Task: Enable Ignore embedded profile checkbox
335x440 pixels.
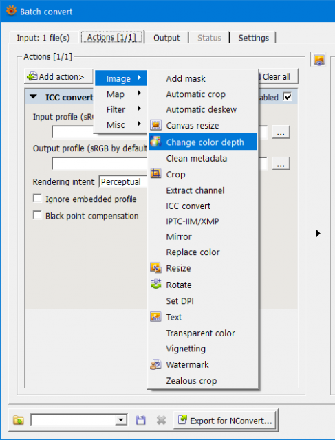Action: click(x=37, y=199)
